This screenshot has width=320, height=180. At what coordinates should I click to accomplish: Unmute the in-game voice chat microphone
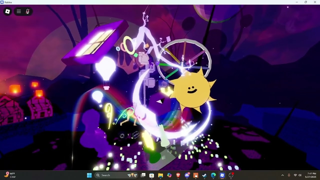click(x=27, y=11)
